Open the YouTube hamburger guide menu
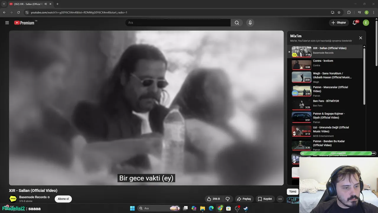This screenshot has height=213, width=378. click(7, 23)
